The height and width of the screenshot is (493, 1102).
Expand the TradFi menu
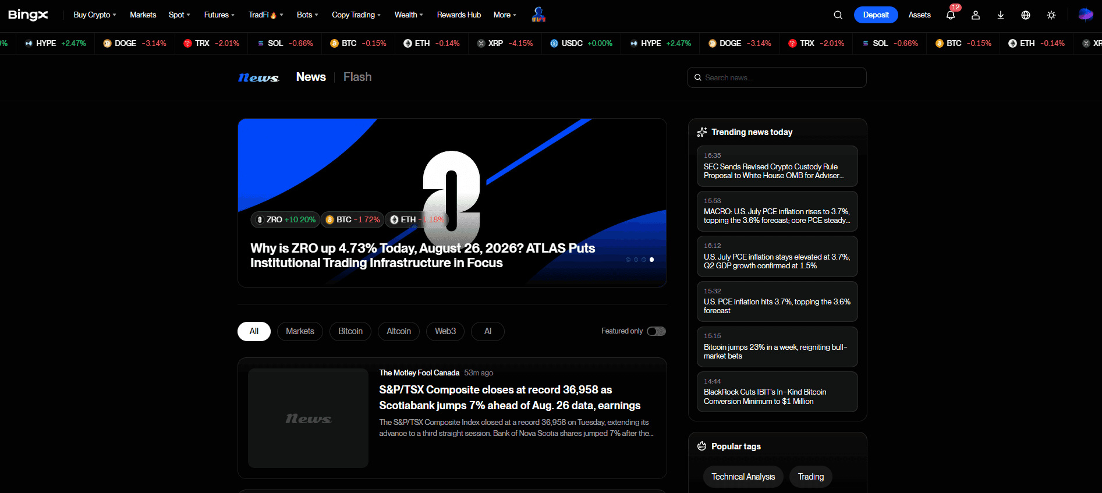(x=266, y=15)
